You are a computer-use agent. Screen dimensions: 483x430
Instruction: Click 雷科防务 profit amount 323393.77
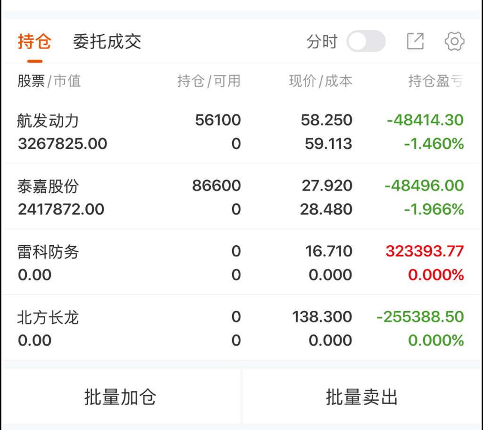425,251
